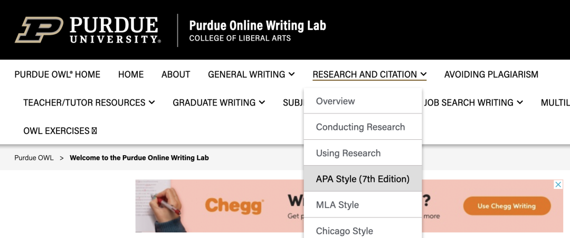Image resolution: width=570 pixels, height=238 pixels.
Task: Select Conducting Research in the dropdown
Action: pyautogui.click(x=363, y=127)
